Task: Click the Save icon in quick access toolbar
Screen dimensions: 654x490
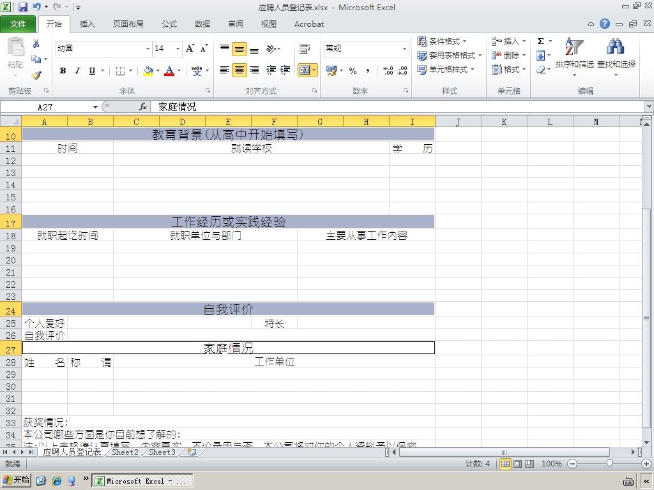Action: pos(22,6)
